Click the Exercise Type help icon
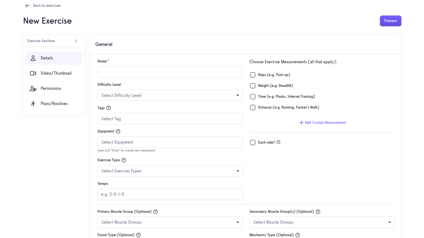This screenshot has height=238, width=424. click(x=124, y=160)
